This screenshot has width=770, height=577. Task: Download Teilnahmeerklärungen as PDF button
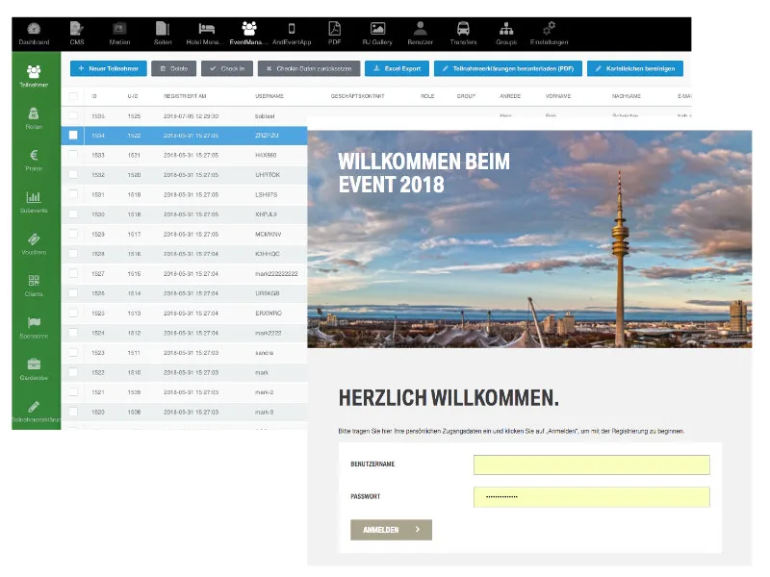click(508, 68)
